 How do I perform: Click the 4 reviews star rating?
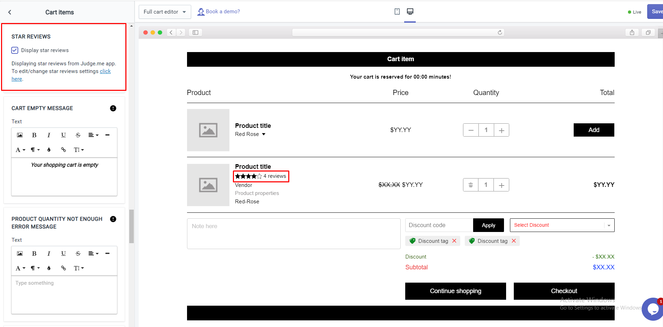(x=261, y=176)
